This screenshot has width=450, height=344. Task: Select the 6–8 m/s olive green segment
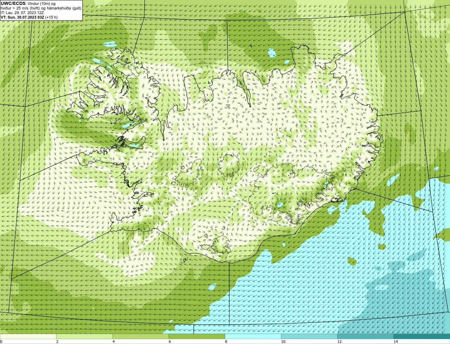click(197, 337)
